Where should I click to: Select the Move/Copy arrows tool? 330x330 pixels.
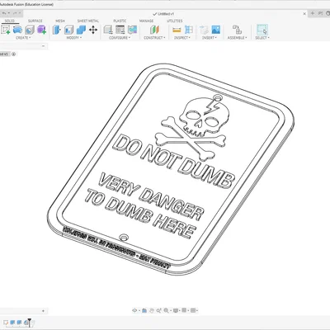tap(93, 30)
